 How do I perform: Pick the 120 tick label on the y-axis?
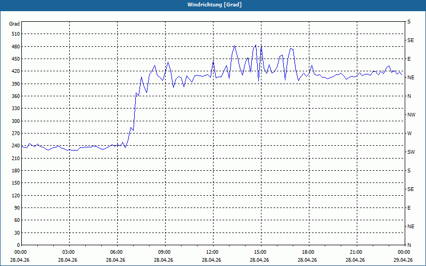[x=16, y=195]
